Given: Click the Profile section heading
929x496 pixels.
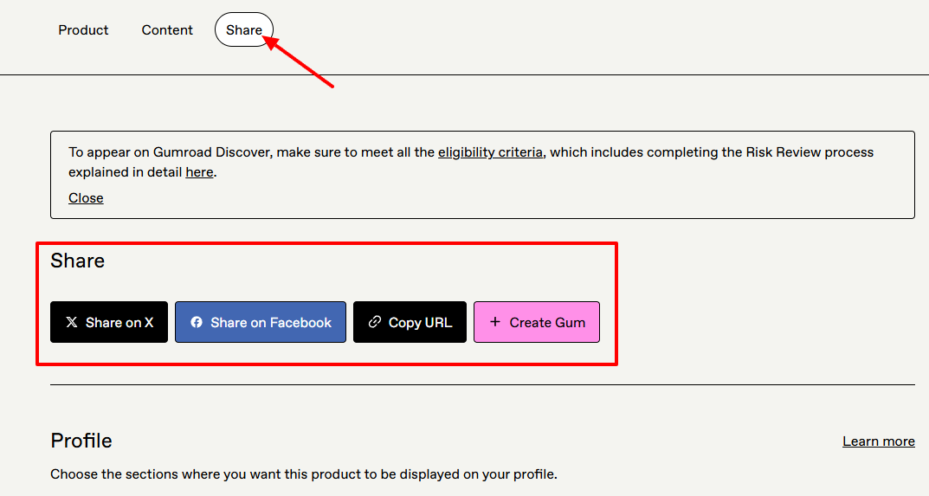Looking at the screenshot, I should pos(81,441).
